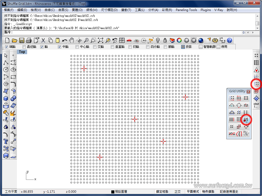This screenshot has width=262, height=196.
Task: Open the 曲面(S) menu
Action: click(63, 10)
